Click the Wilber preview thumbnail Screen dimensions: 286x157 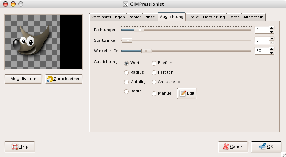pyautogui.click(x=44, y=42)
